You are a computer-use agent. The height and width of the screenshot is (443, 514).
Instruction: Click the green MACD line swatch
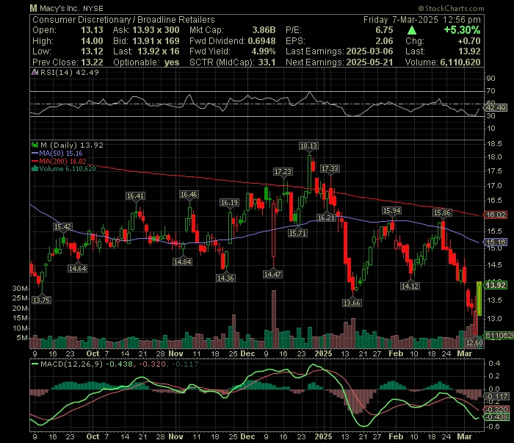[35, 364]
